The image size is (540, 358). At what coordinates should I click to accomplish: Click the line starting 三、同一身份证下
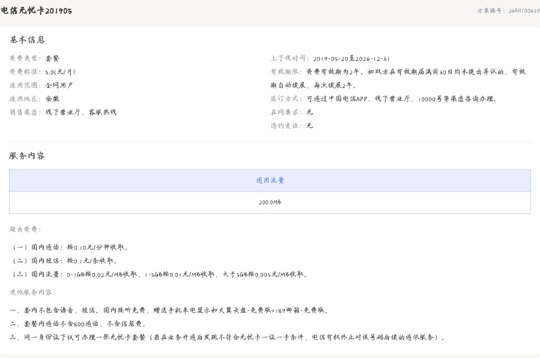(x=227, y=337)
